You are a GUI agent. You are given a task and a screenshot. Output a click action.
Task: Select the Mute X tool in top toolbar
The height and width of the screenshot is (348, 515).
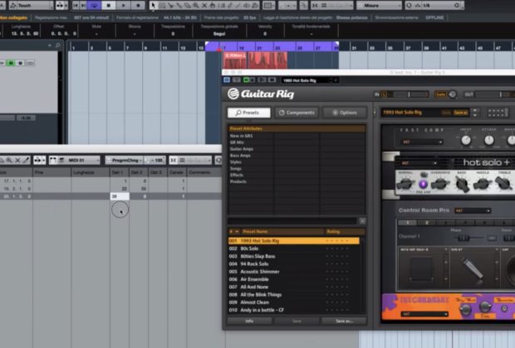(x=204, y=5)
